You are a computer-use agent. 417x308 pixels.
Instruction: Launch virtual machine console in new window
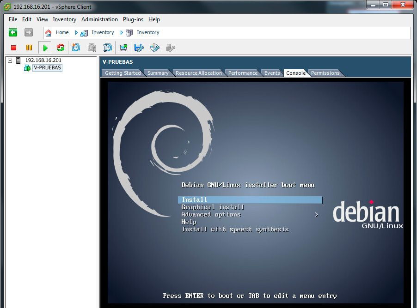click(x=123, y=48)
